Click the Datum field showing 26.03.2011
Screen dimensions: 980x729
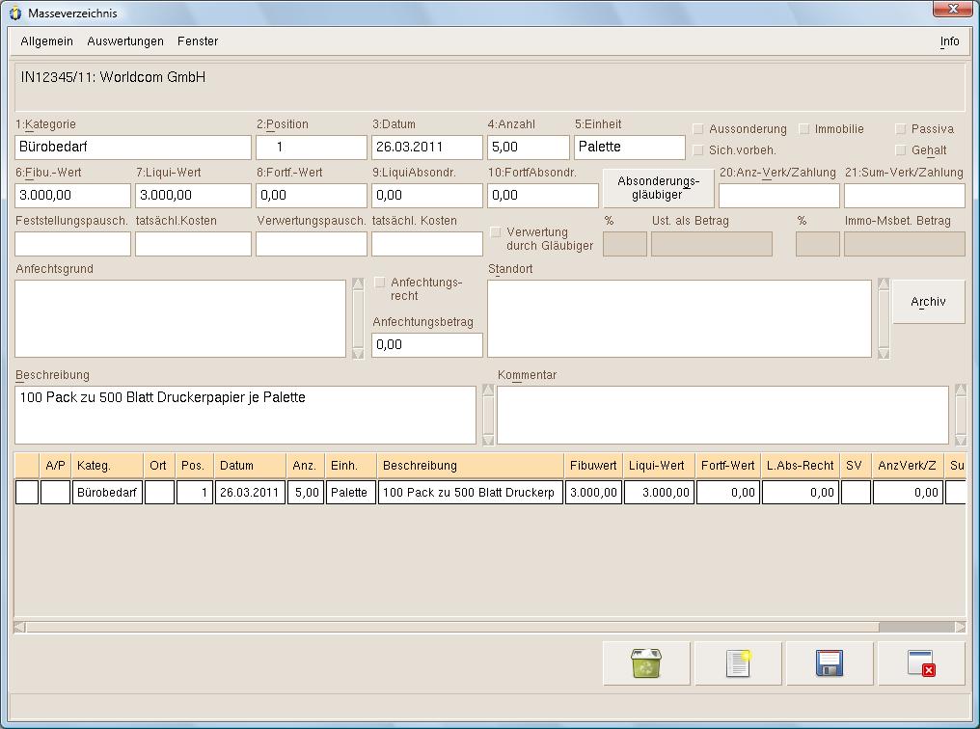point(427,148)
